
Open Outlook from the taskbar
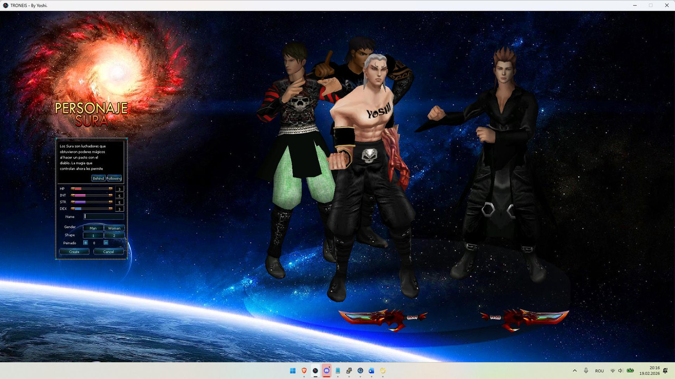tap(371, 371)
